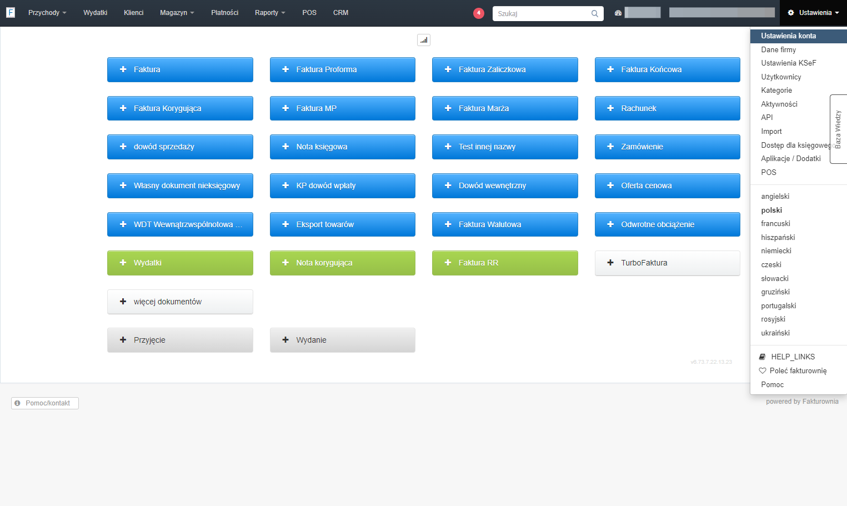Image resolution: width=847 pixels, height=506 pixels.
Task: Expand the Magazyn dropdown menu
Action: click(177, 13)
